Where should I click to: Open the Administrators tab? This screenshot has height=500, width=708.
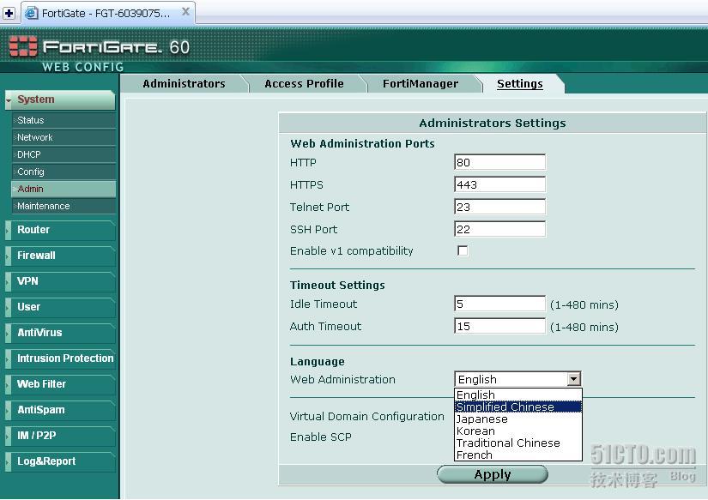(184, 83)
